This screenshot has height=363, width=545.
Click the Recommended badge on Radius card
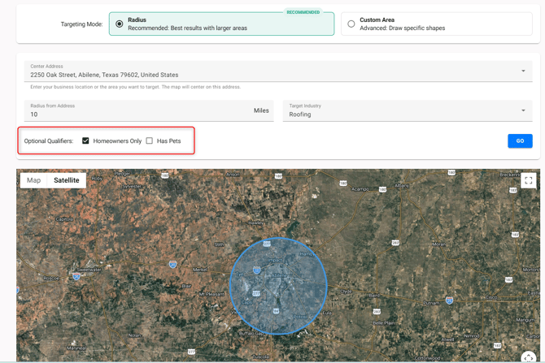tap(303, 12)
